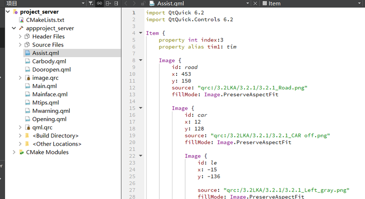The height and width of the screenshot is (199, 365).
Task: Open the project tree filter icon
Action: (91, 4)
